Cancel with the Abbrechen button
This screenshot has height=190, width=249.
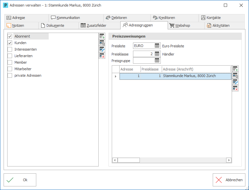point(229,180)
